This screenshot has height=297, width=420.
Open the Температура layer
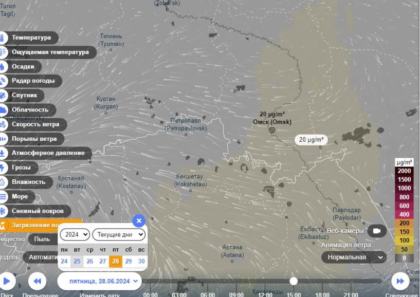[31, 38]
